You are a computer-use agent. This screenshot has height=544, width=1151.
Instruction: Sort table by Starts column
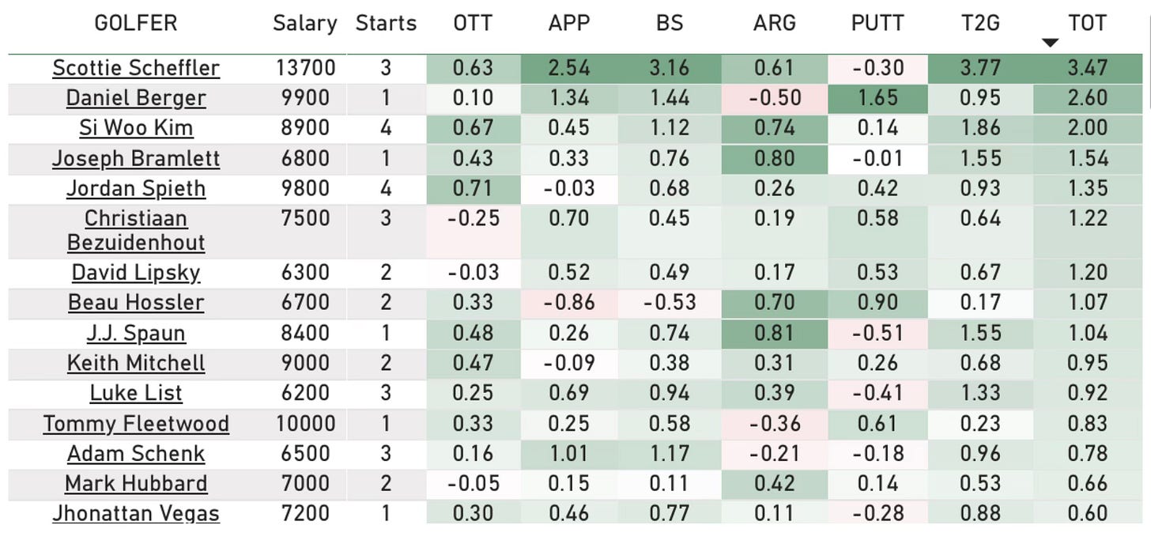[386, 23]
